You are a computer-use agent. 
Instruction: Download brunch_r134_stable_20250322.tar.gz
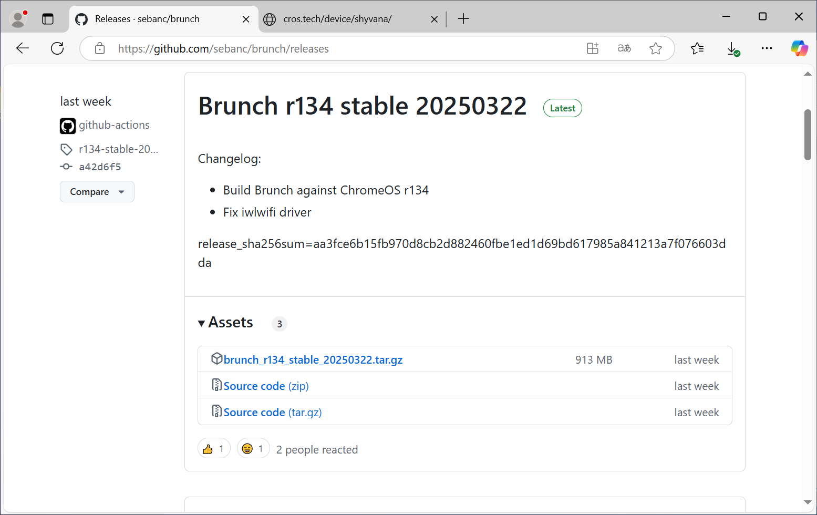point(313,360)
